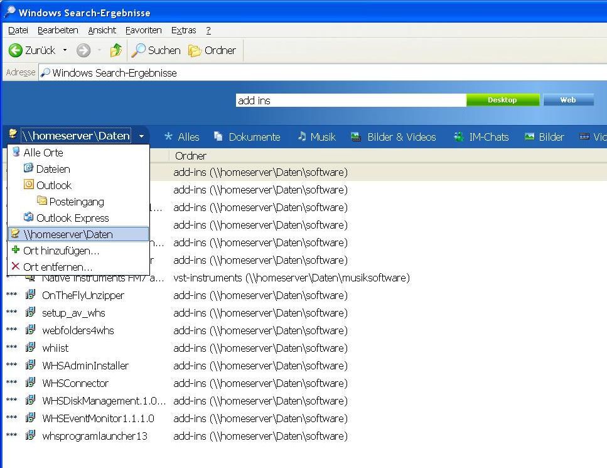Viewport: 607px width, 468px height.
Task: Click the grey forward arrow button
Action: (83, 50)
